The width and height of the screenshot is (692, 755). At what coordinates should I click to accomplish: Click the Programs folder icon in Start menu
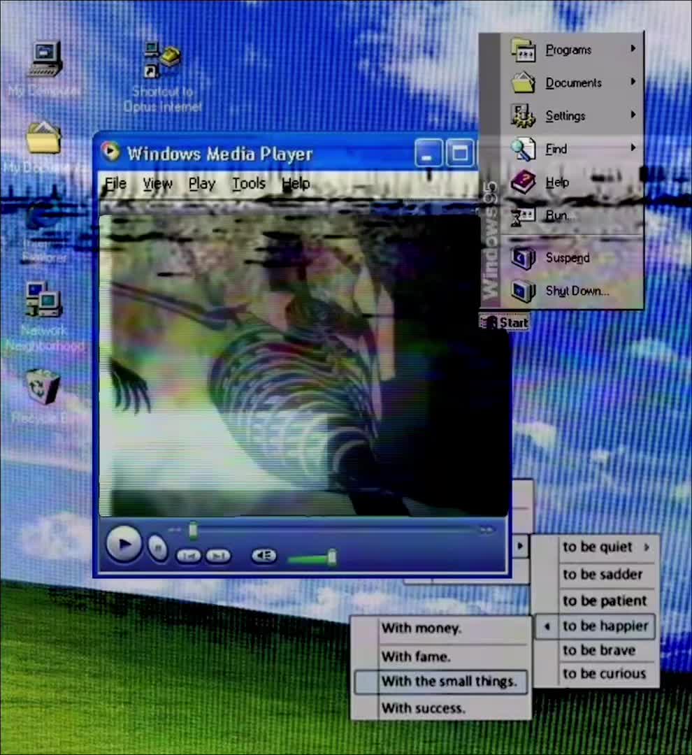(x=523, y=50)
